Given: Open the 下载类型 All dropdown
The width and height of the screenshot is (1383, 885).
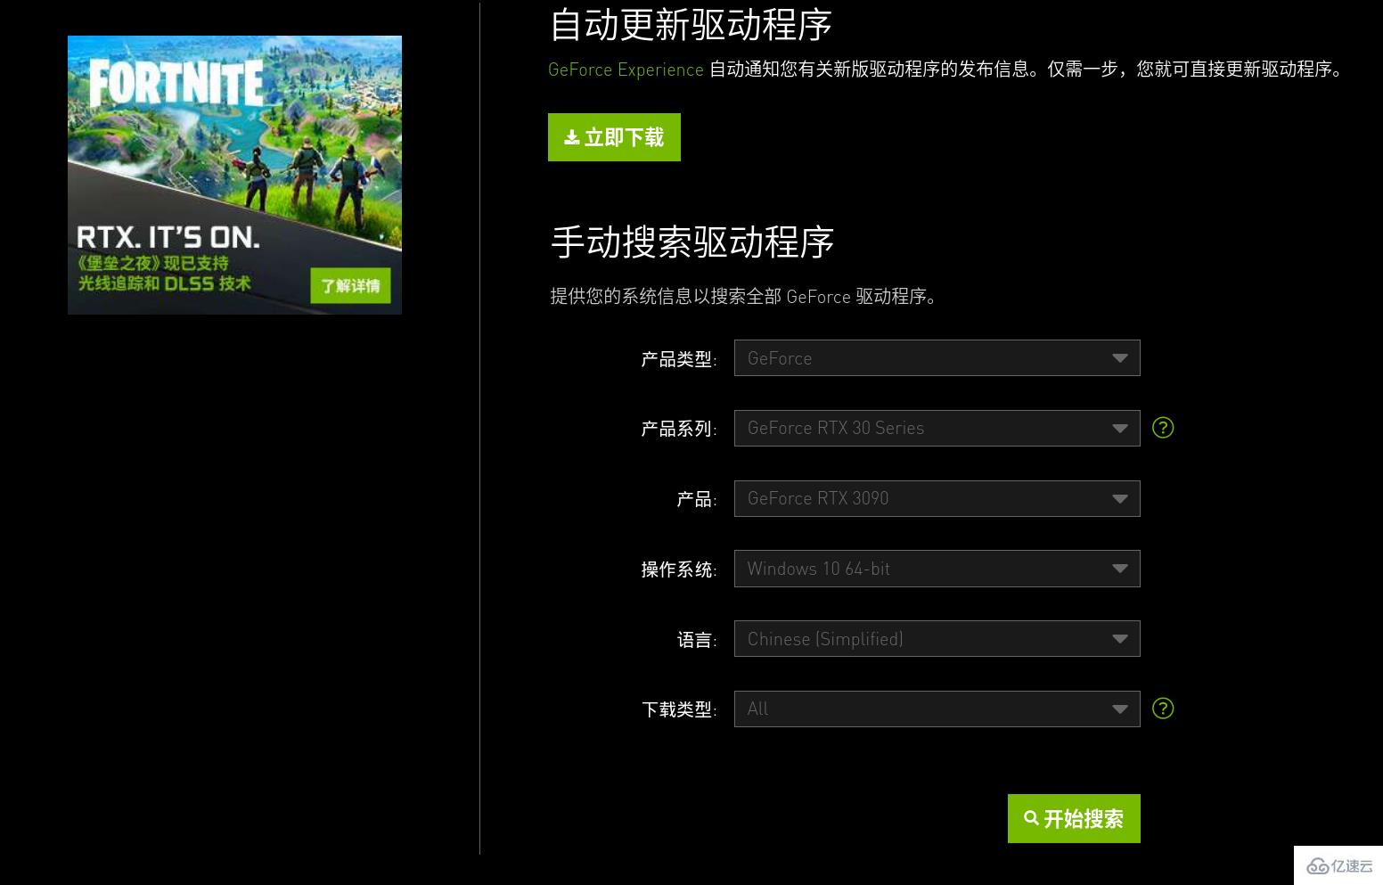Looking at the screenshot, I should point(937,709).
